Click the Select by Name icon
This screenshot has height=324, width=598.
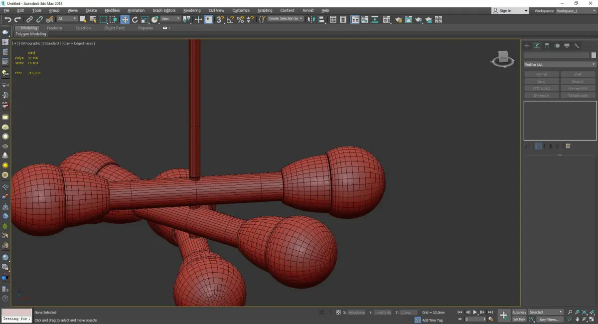[x=93, y=19]
